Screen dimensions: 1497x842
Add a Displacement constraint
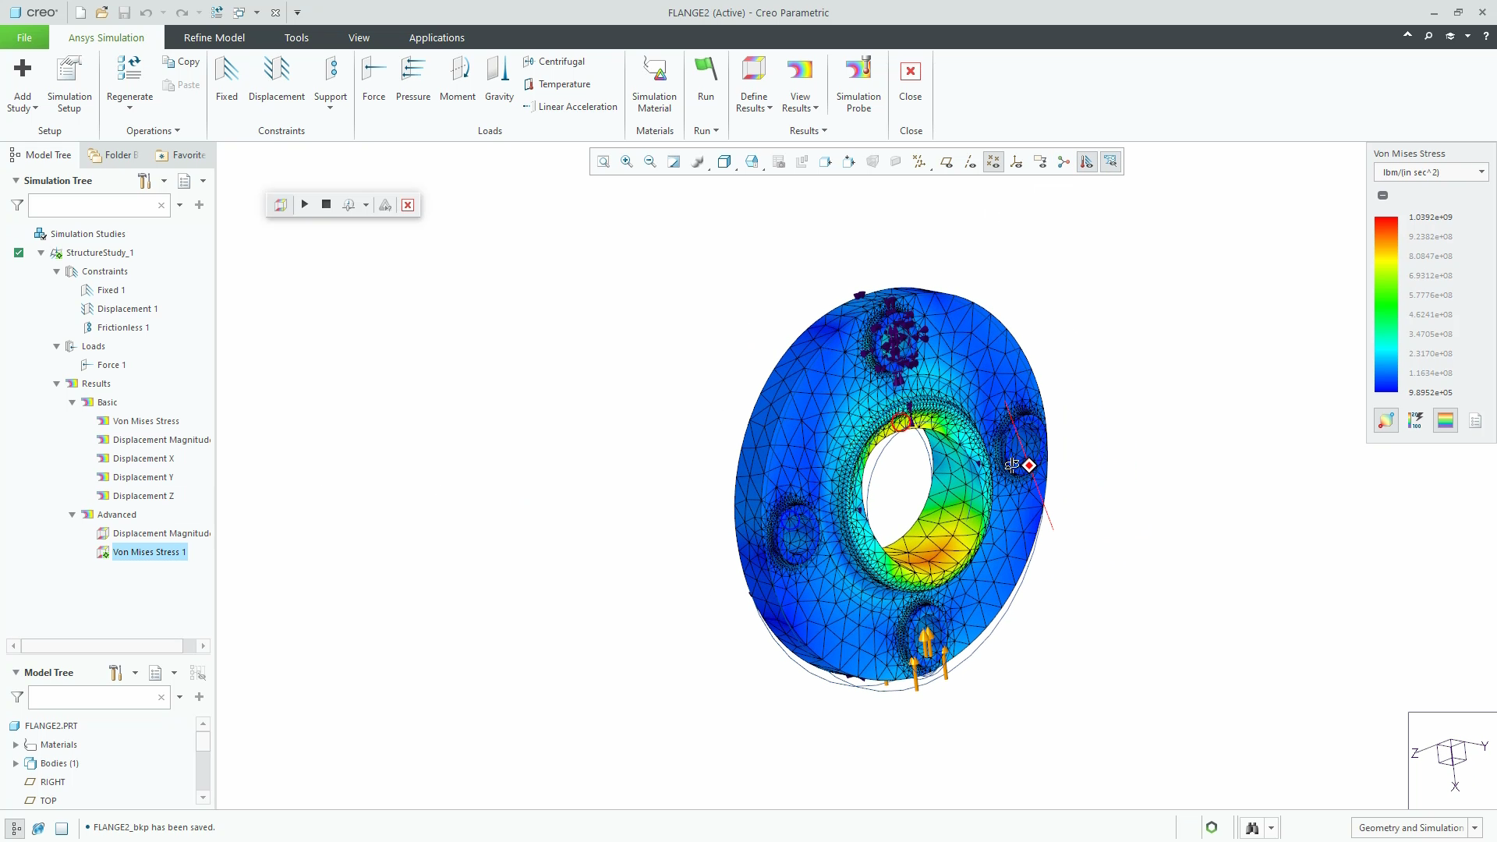point(277,79)
